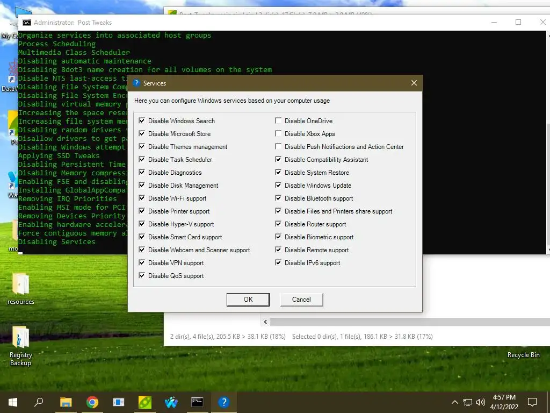Confirm the Services dialog with OK
The image size is (550, 413).
coord(248,300)
